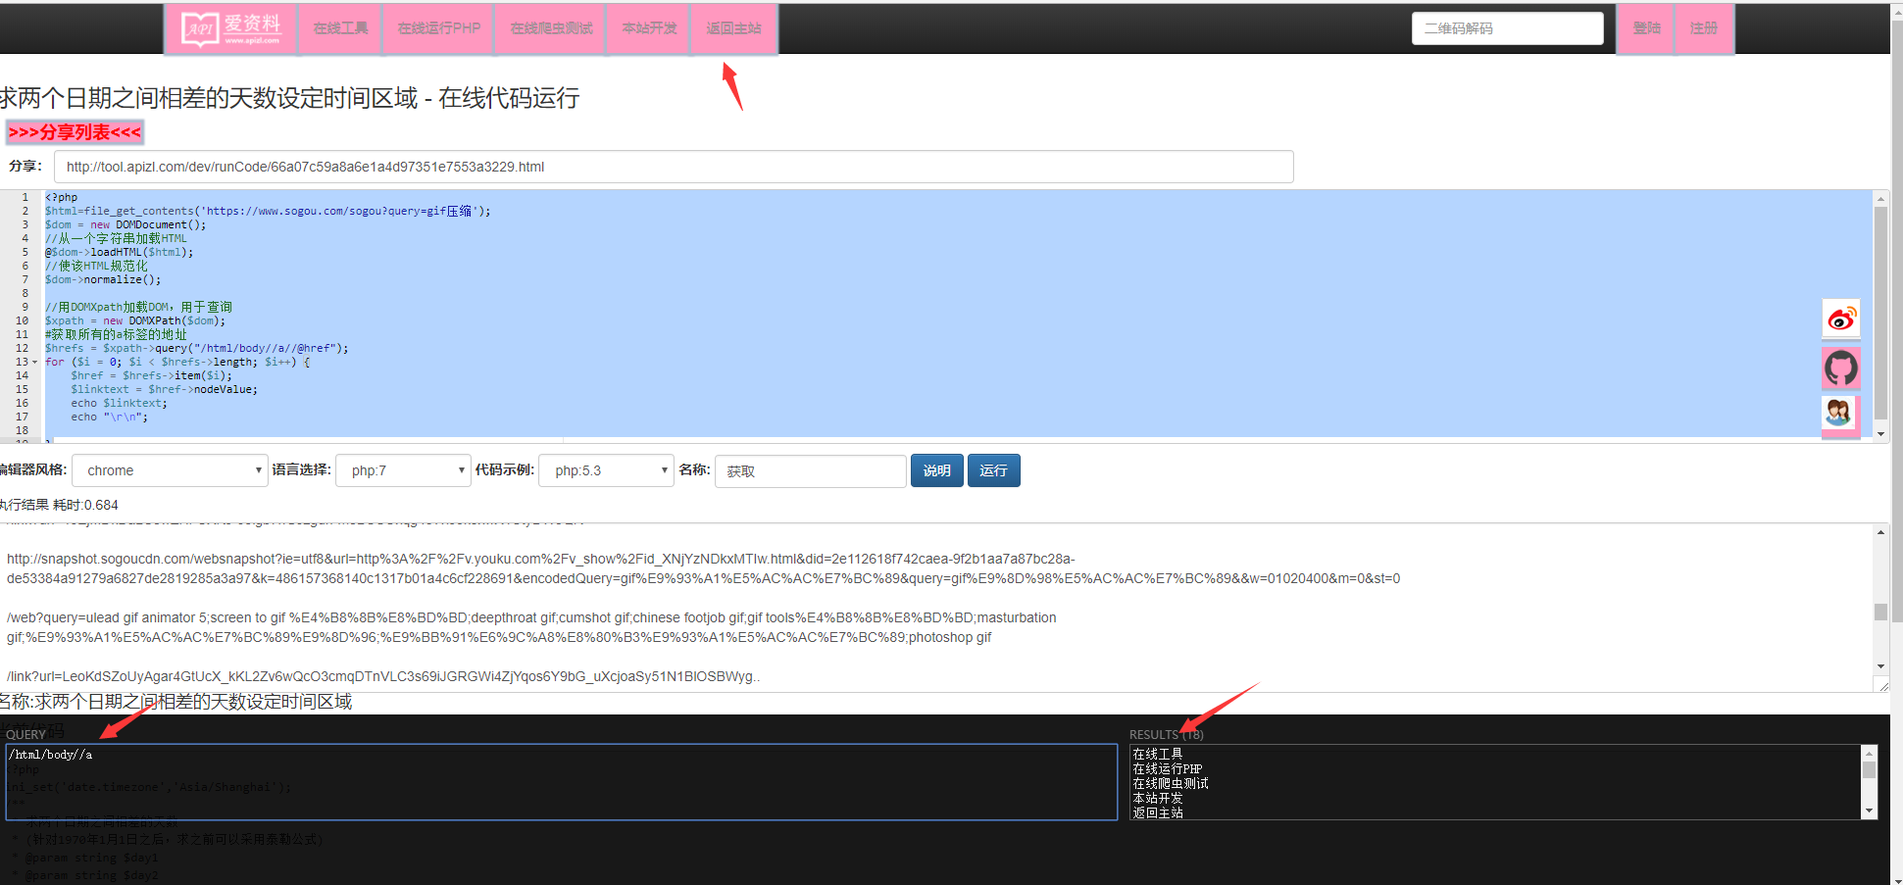Open the 编辑器风格 chrome dropdown
The height and width of the screenshot is (885, 1903).
[170, 470]
